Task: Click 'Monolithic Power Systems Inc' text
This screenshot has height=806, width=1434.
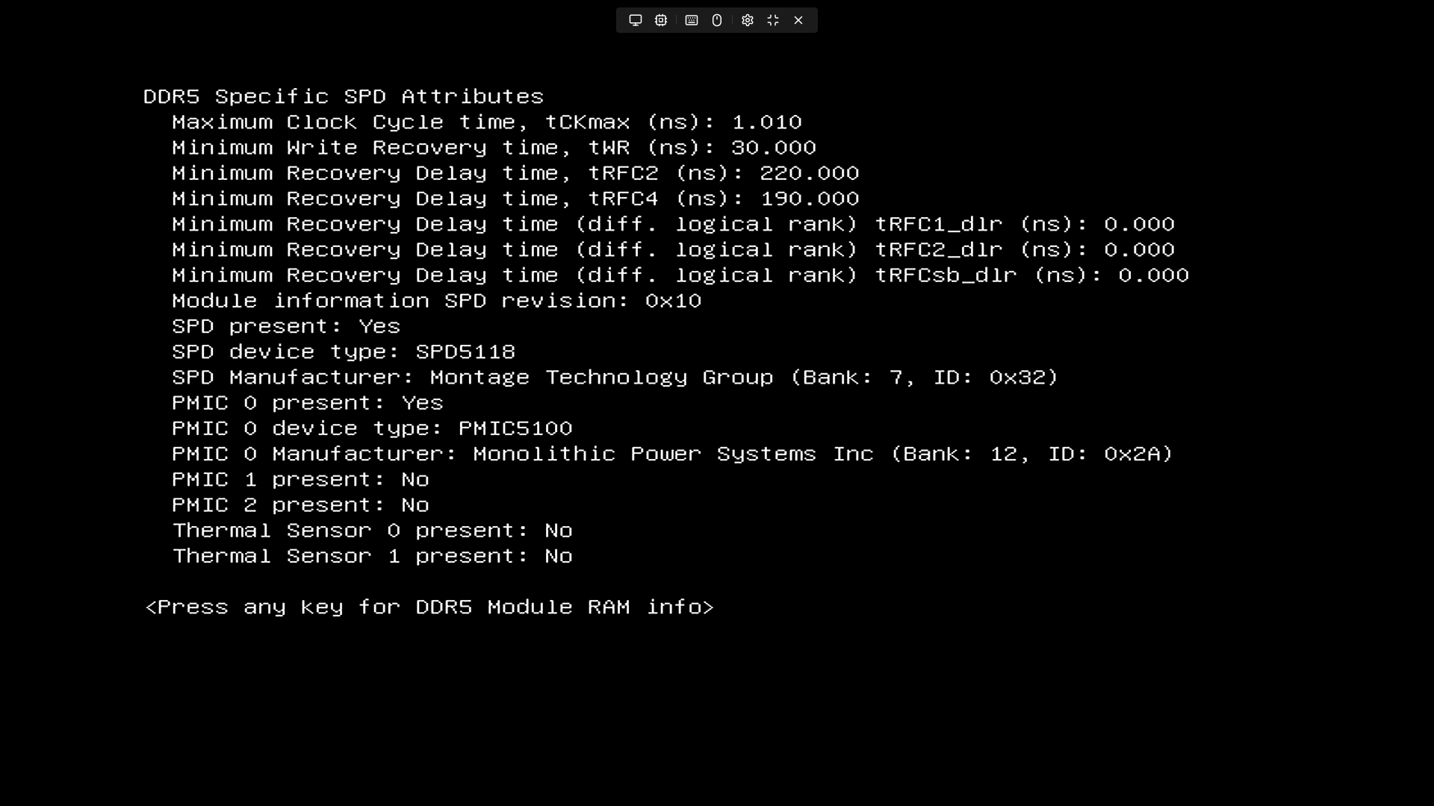Action: click(x=673, y=454)
